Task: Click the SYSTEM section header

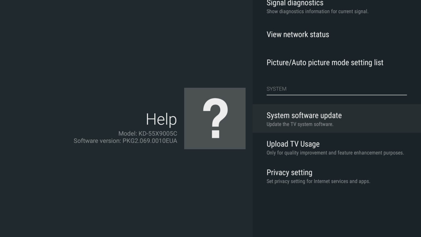Action: click(277, 89)
